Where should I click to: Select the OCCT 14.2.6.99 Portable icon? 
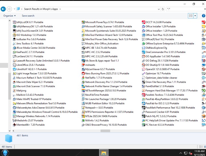144,22
